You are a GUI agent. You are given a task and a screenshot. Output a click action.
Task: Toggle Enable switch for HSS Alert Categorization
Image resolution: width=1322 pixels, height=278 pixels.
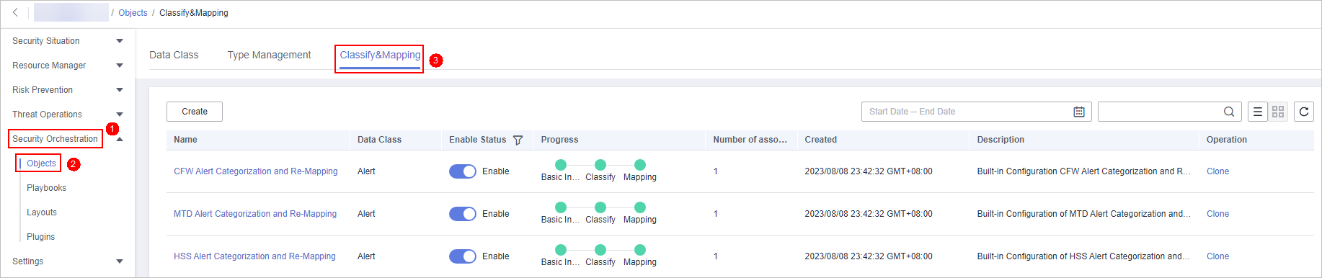(x=463, y=256)
